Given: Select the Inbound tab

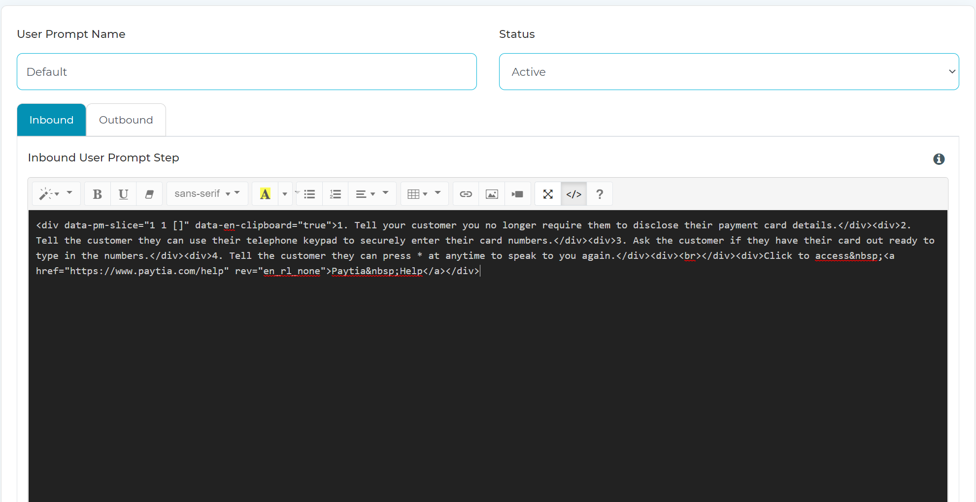Looking at the screenshot, I should point(51,120).
